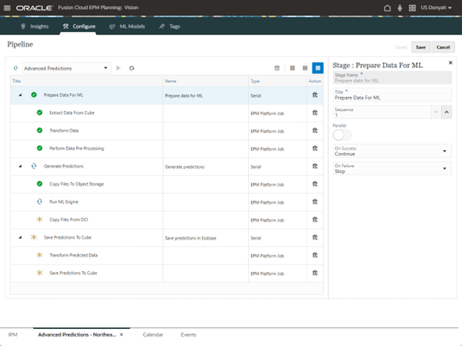
Task: Collapse the Generate Predictions stage
Action: pyautogui.click(x=21, y=166)
